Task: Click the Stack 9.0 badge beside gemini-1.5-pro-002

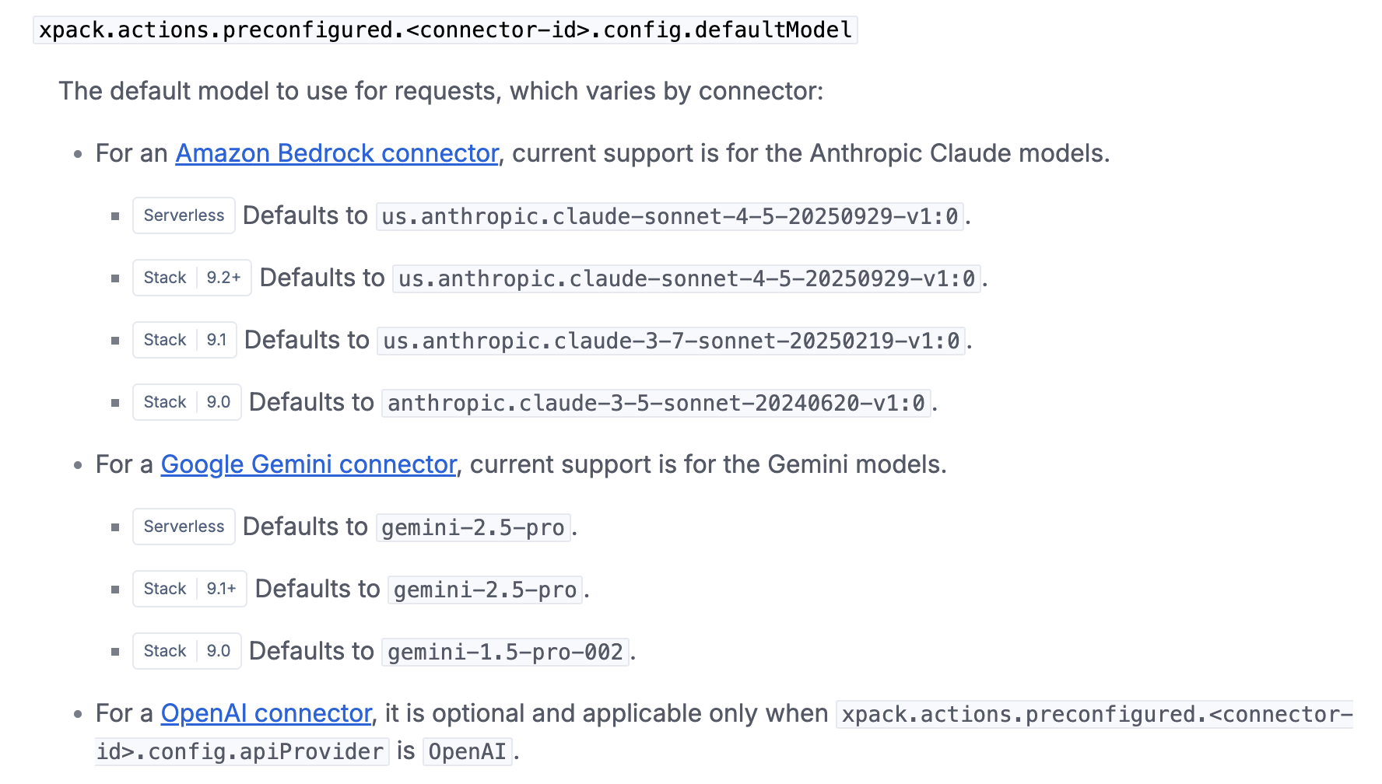Action: 187,651
